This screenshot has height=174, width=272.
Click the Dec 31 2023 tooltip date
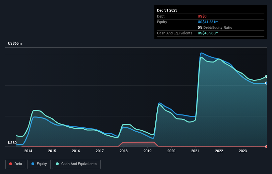click(167, 10)
